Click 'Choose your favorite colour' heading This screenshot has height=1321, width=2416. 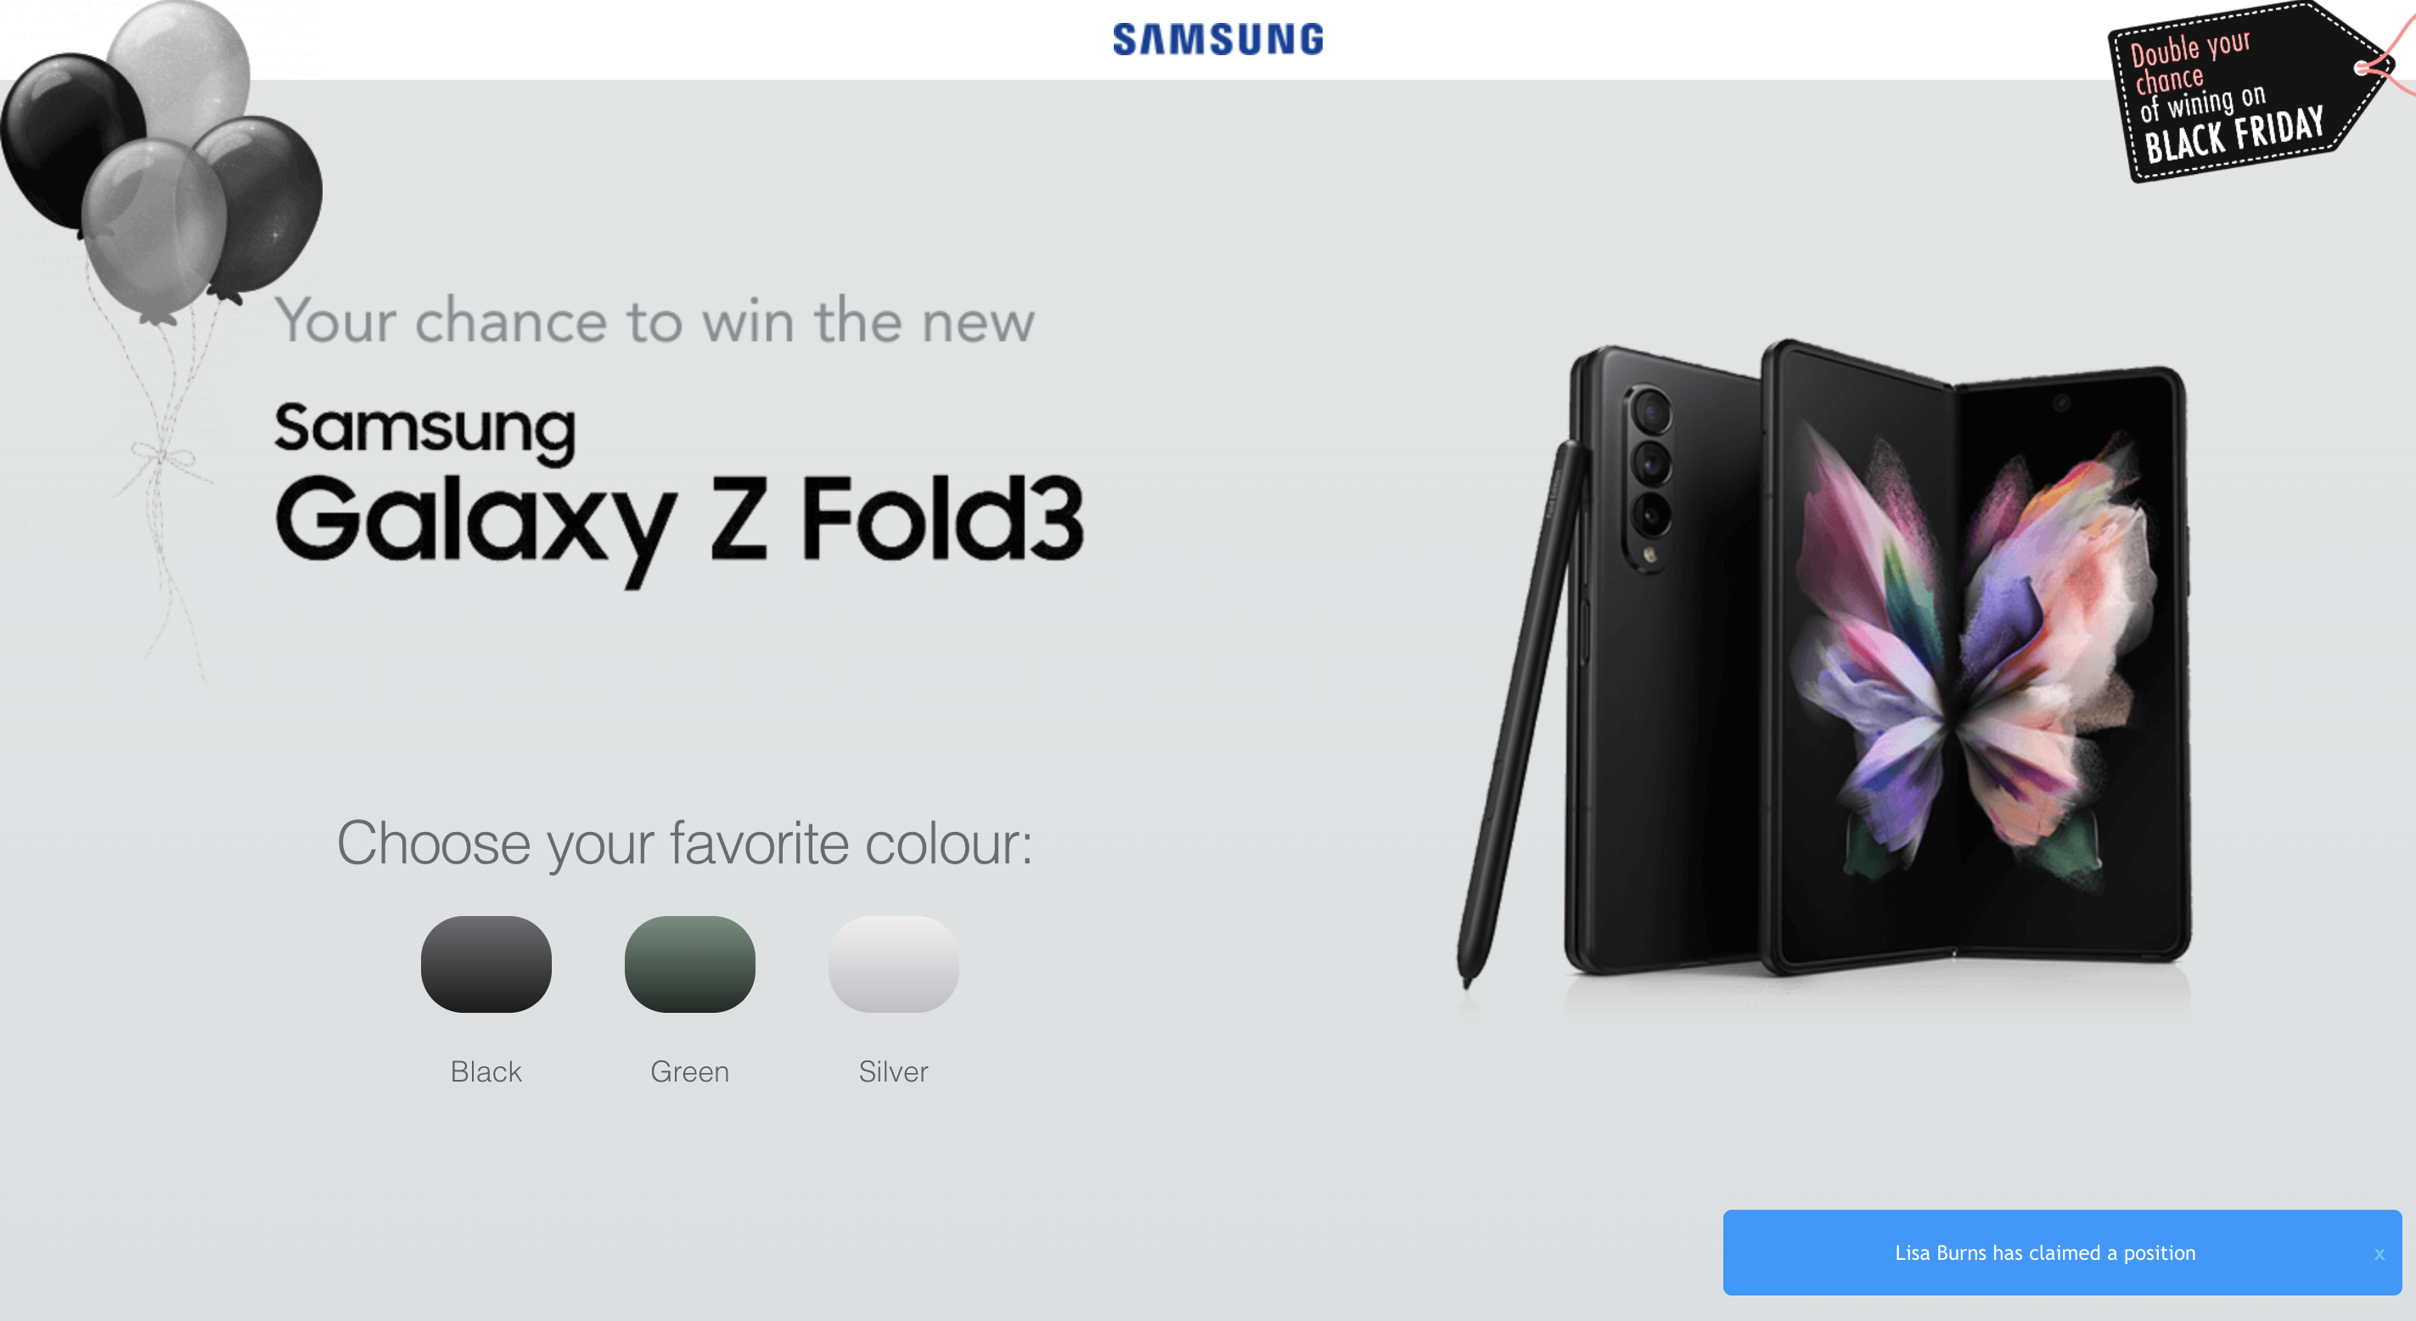pyautogui.click(x=685, y=842)
